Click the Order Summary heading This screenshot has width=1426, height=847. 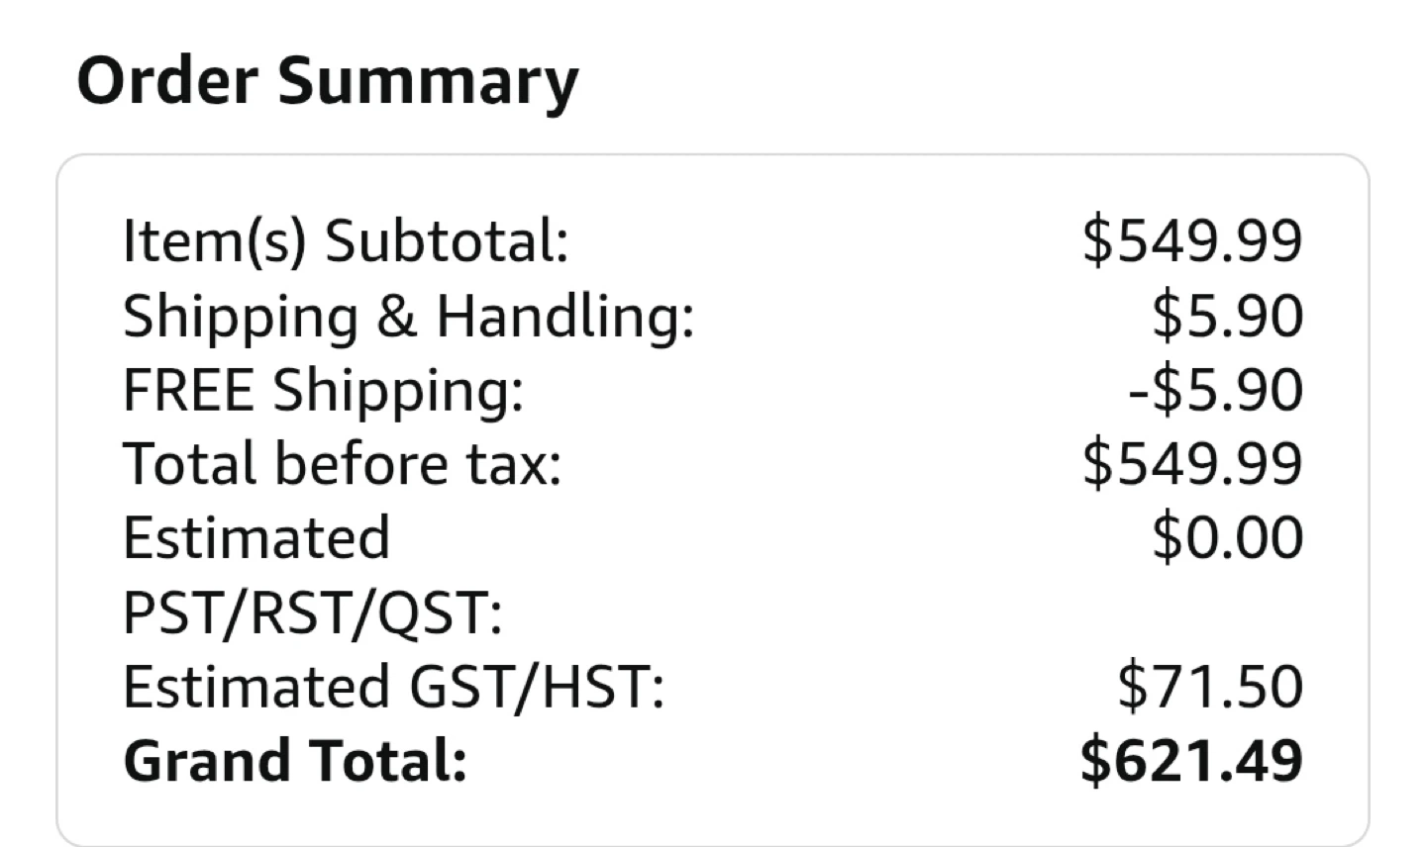[x=328, y=82]
